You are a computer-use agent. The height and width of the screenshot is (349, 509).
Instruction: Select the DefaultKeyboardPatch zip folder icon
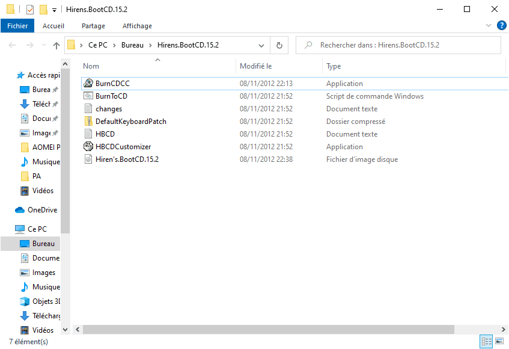point(88,121)
